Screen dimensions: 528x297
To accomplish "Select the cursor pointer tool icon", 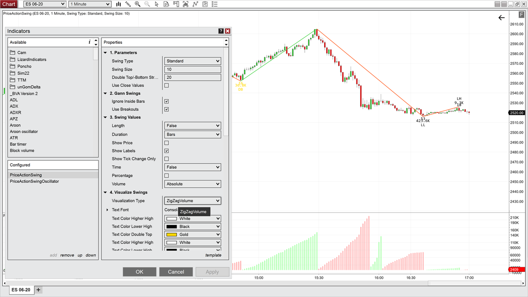I will click(157, 4).
